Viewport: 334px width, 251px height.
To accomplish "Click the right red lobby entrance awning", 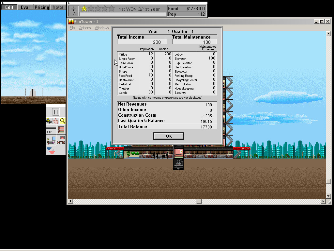I will point(242,148).
